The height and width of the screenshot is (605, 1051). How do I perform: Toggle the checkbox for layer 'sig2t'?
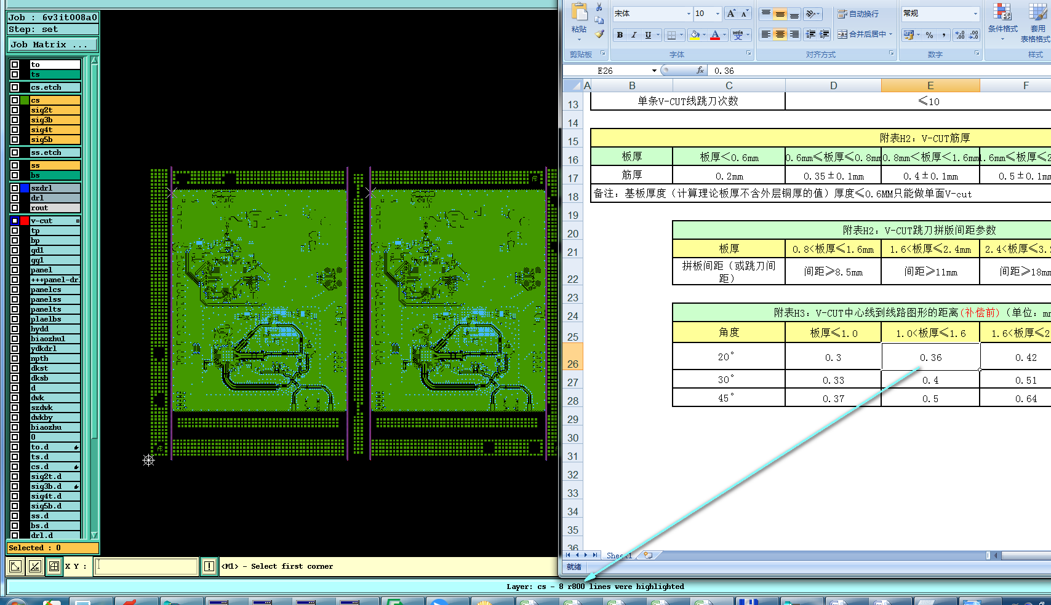(x=15, y=110)
